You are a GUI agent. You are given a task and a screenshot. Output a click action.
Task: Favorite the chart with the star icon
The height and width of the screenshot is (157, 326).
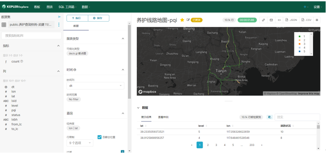click(x=182, y=20)
